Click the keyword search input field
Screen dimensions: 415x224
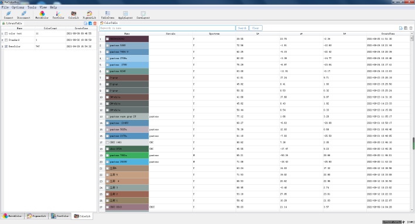coord(167,28)
